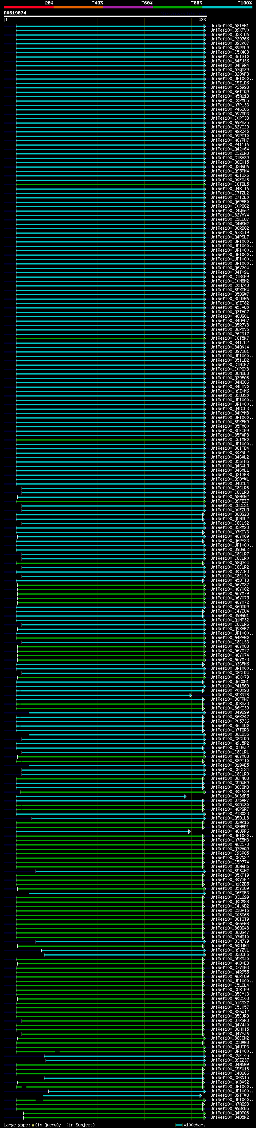Select the UniRef100_P25998 hit label
256x1128 pixels.
click(229, 88)
